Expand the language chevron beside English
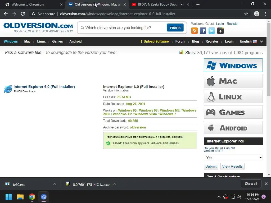The image size is (271, 203). coord(261,41)
